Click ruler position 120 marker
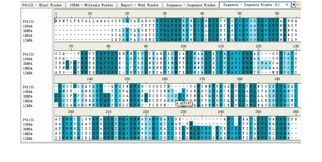The height and width of the screenshot is (162, 322). [x=258, y=46]
